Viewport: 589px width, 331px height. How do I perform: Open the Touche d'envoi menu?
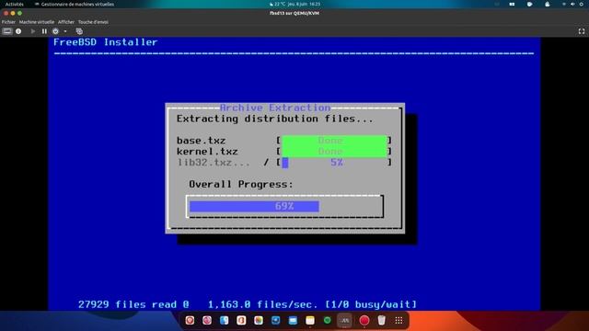click(93, 22)
